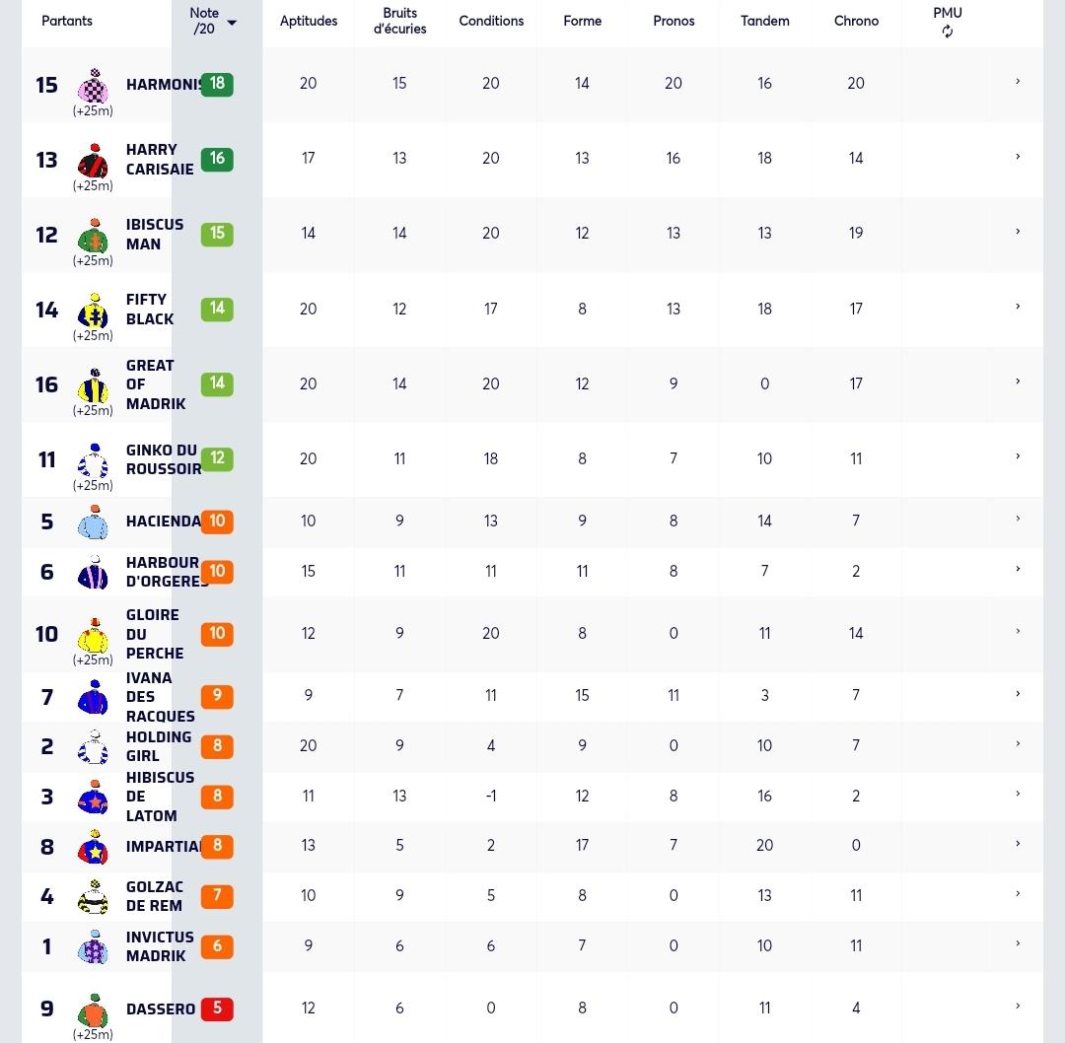Click Impartial red-blue star jockey silk

(x=93, y=847)
